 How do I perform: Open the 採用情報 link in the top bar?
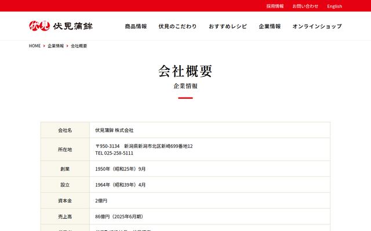click(x=275, y=6)
